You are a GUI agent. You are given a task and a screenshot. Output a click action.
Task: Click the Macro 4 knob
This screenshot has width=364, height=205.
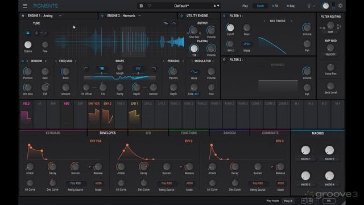(x=329, y=176)
